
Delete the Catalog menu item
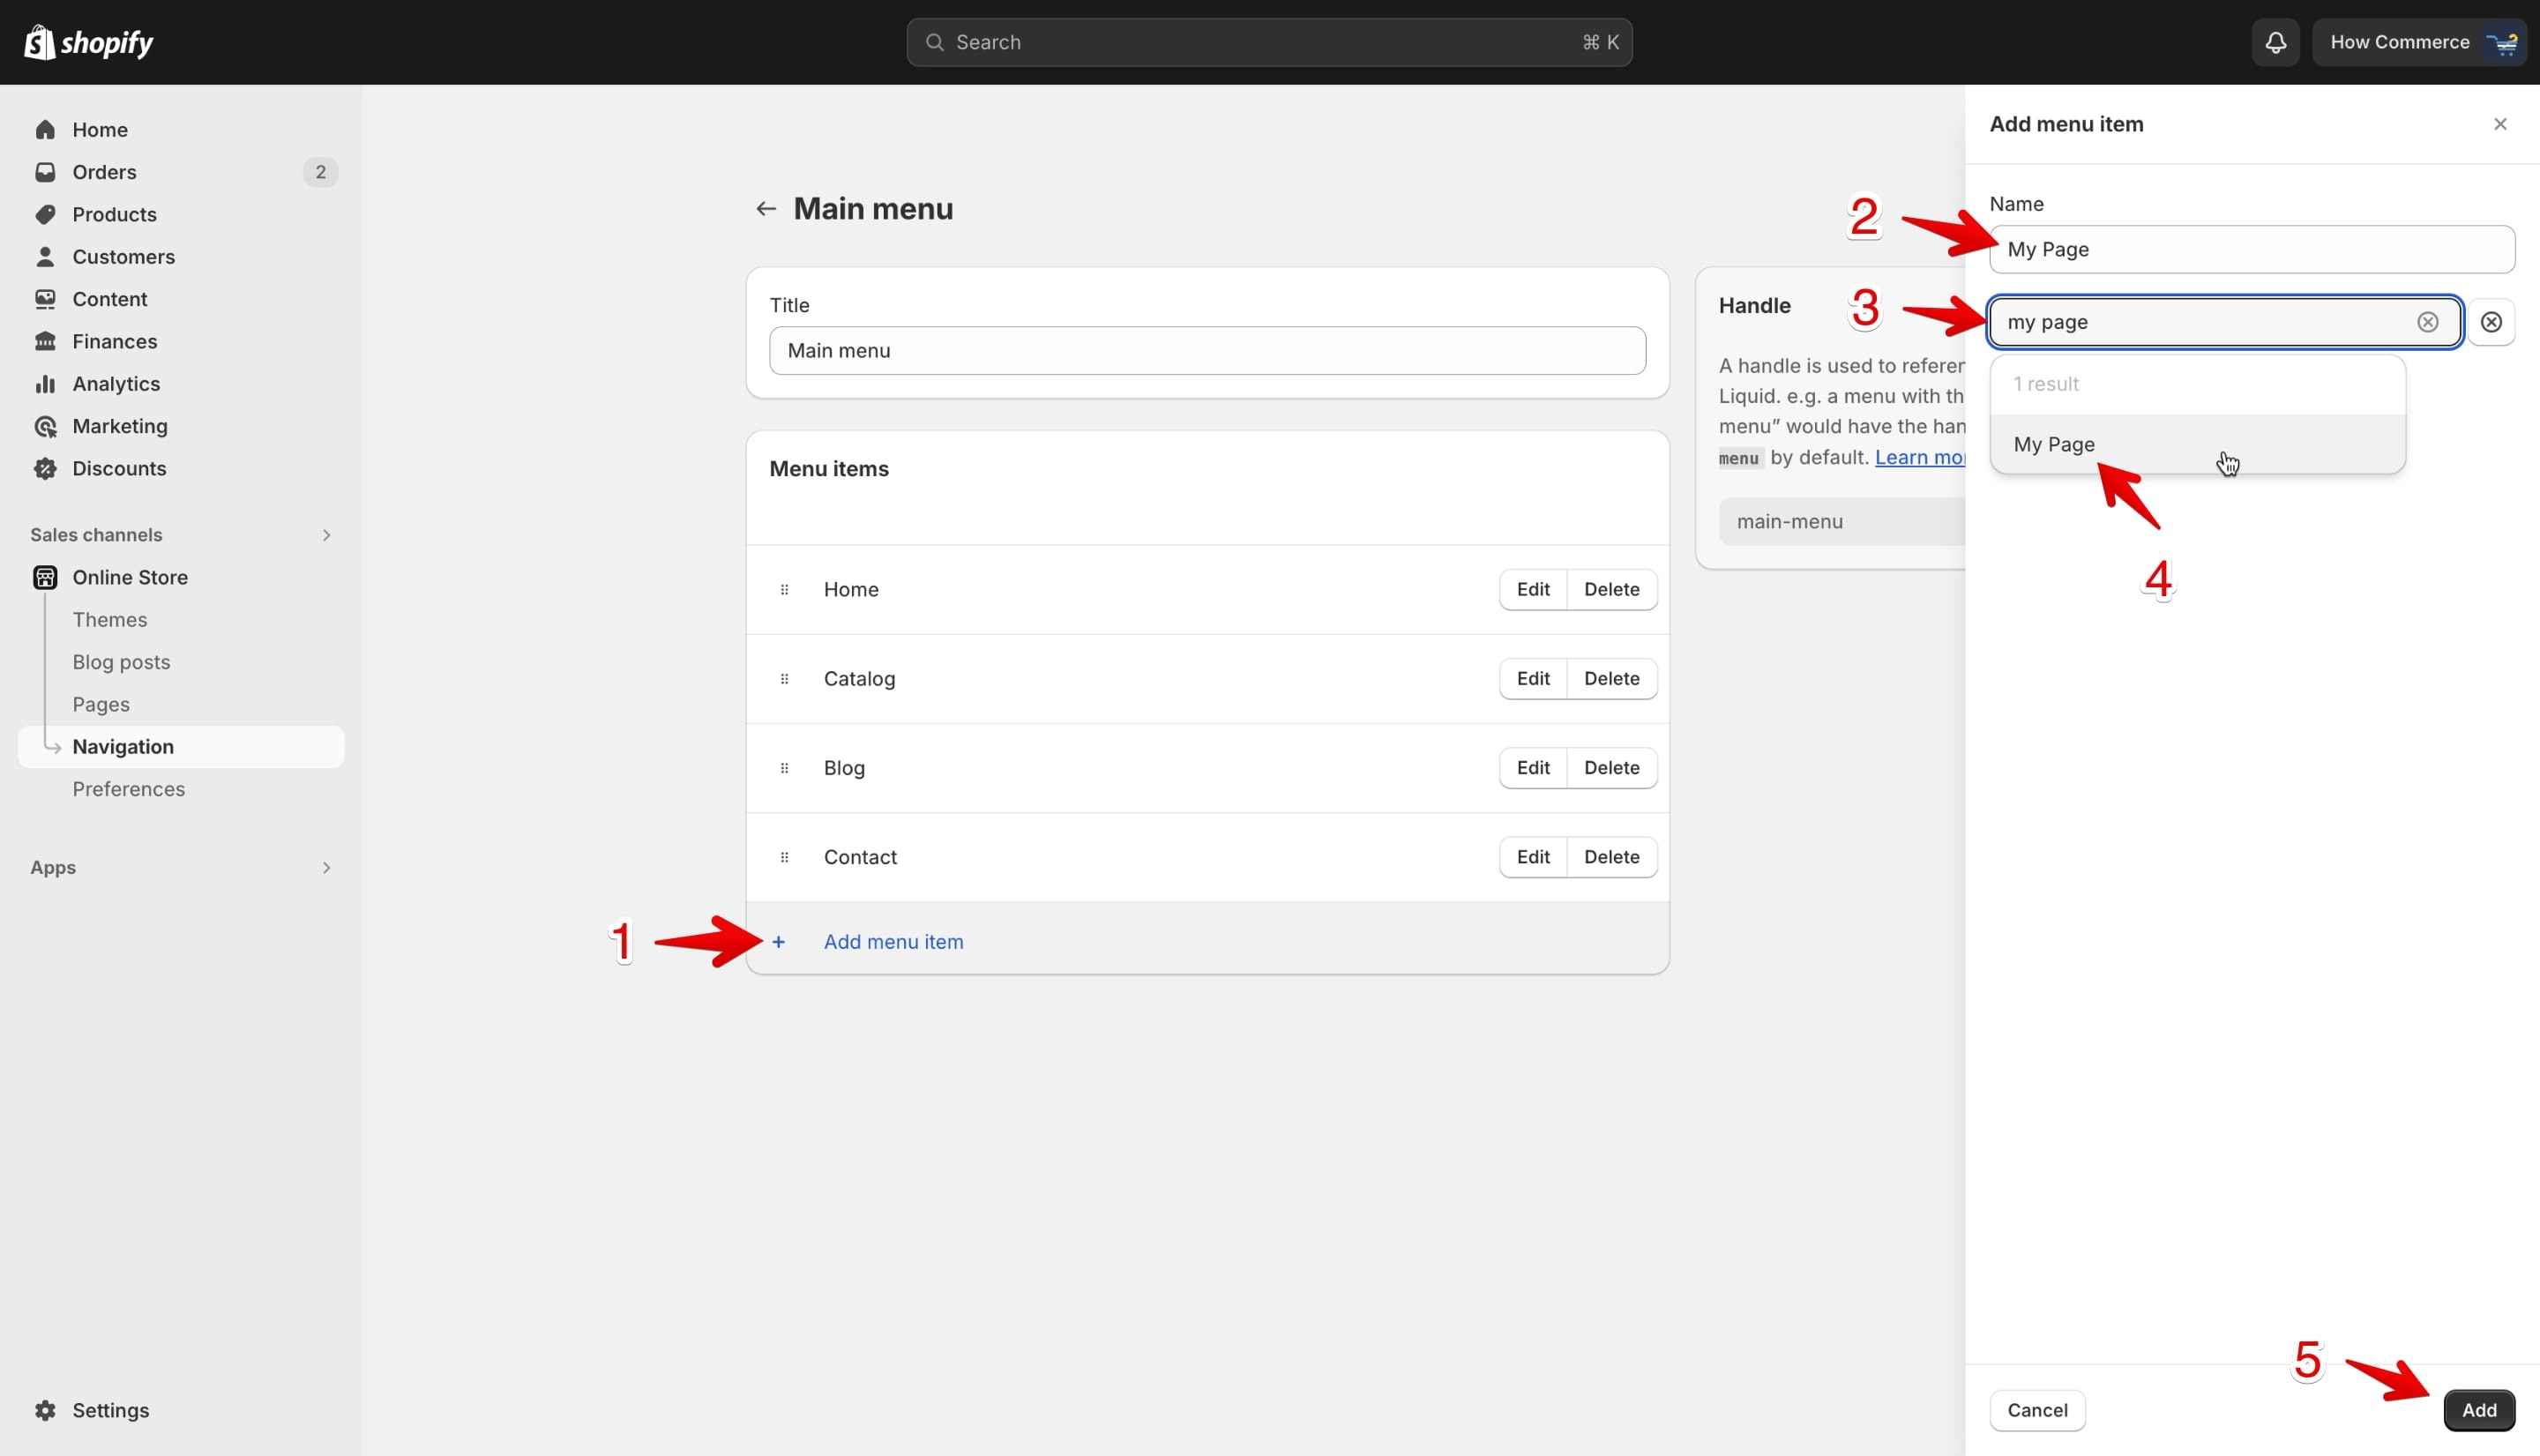1611,678
